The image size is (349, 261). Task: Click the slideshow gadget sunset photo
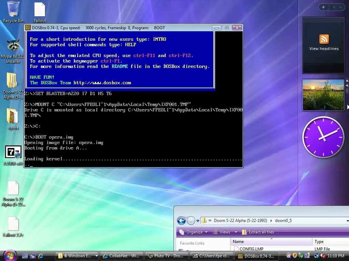click(323, 95)
